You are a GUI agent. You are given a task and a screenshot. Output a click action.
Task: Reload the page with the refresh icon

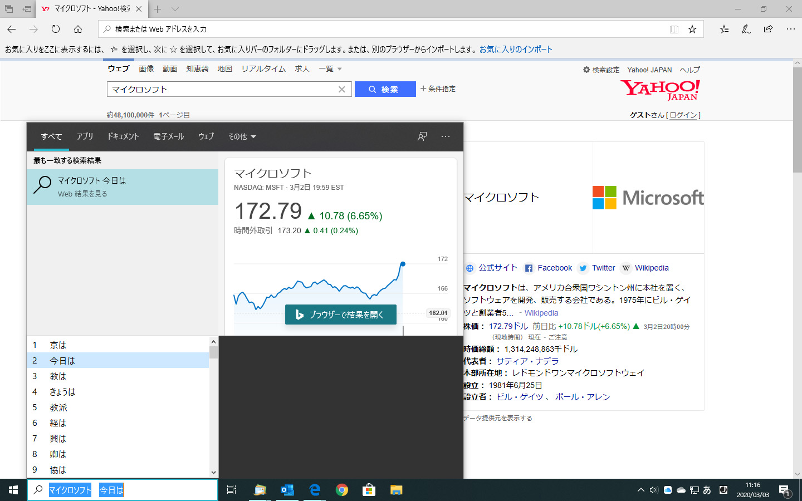[x=56, y=29]
